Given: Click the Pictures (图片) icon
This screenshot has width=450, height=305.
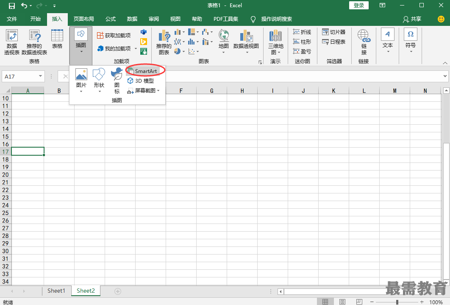Looking at the screenshot, I should tap(81, 81).
